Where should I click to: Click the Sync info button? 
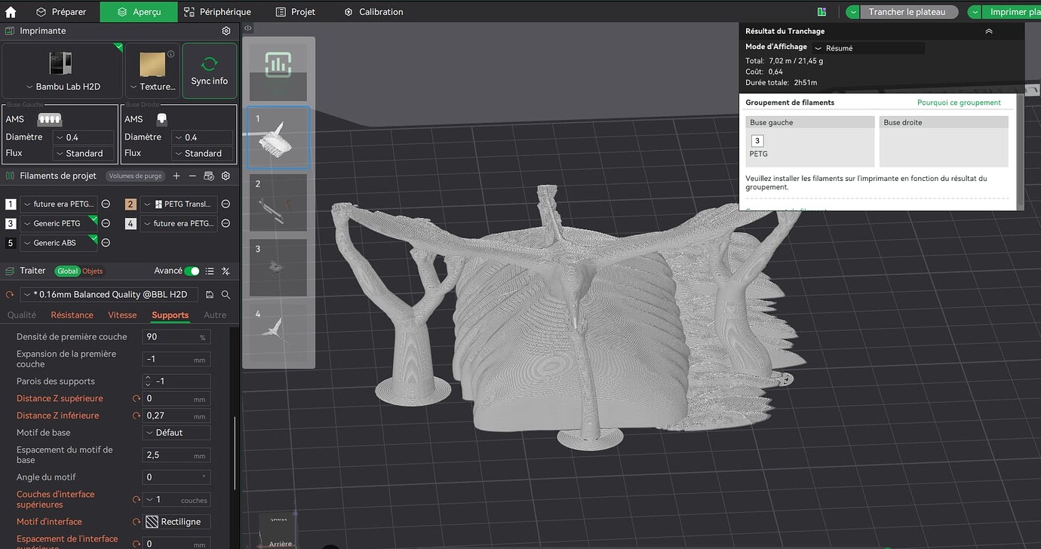(210, 71)
